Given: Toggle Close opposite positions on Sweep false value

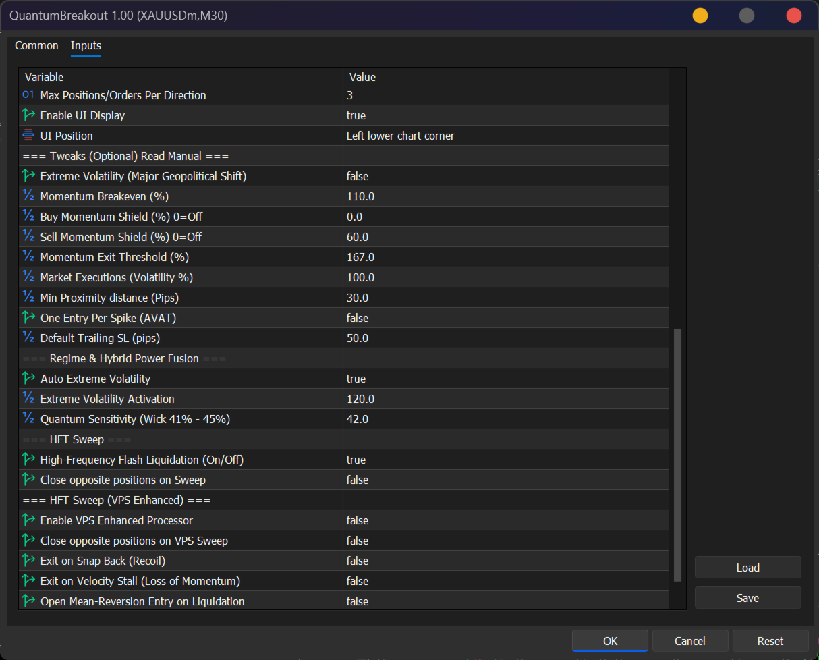Looking at the screenshot, I should 505,480.
